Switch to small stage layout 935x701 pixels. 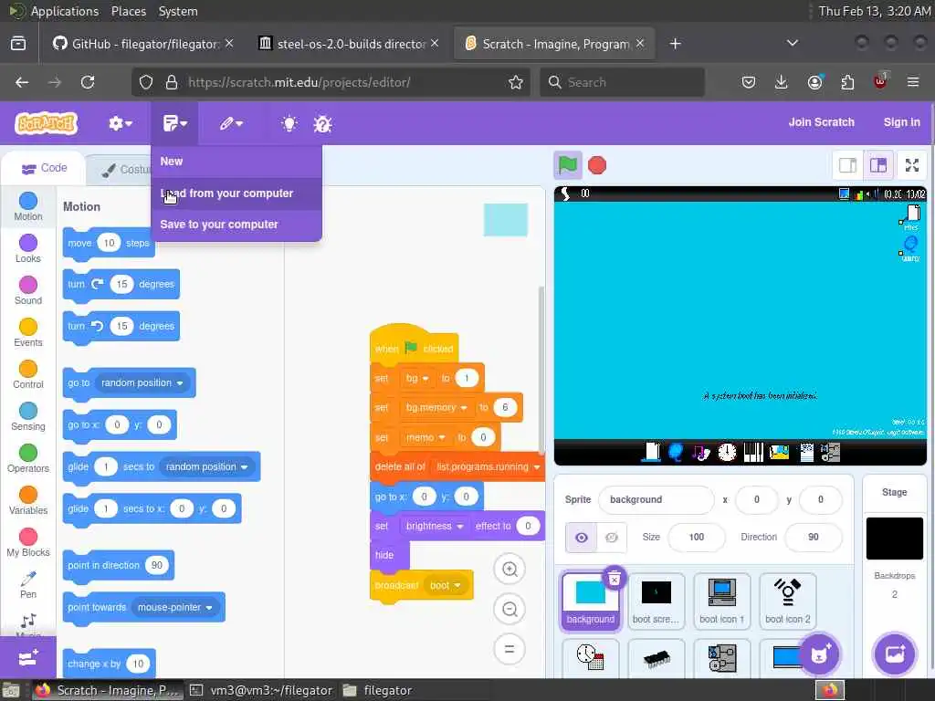coord(847,165)
